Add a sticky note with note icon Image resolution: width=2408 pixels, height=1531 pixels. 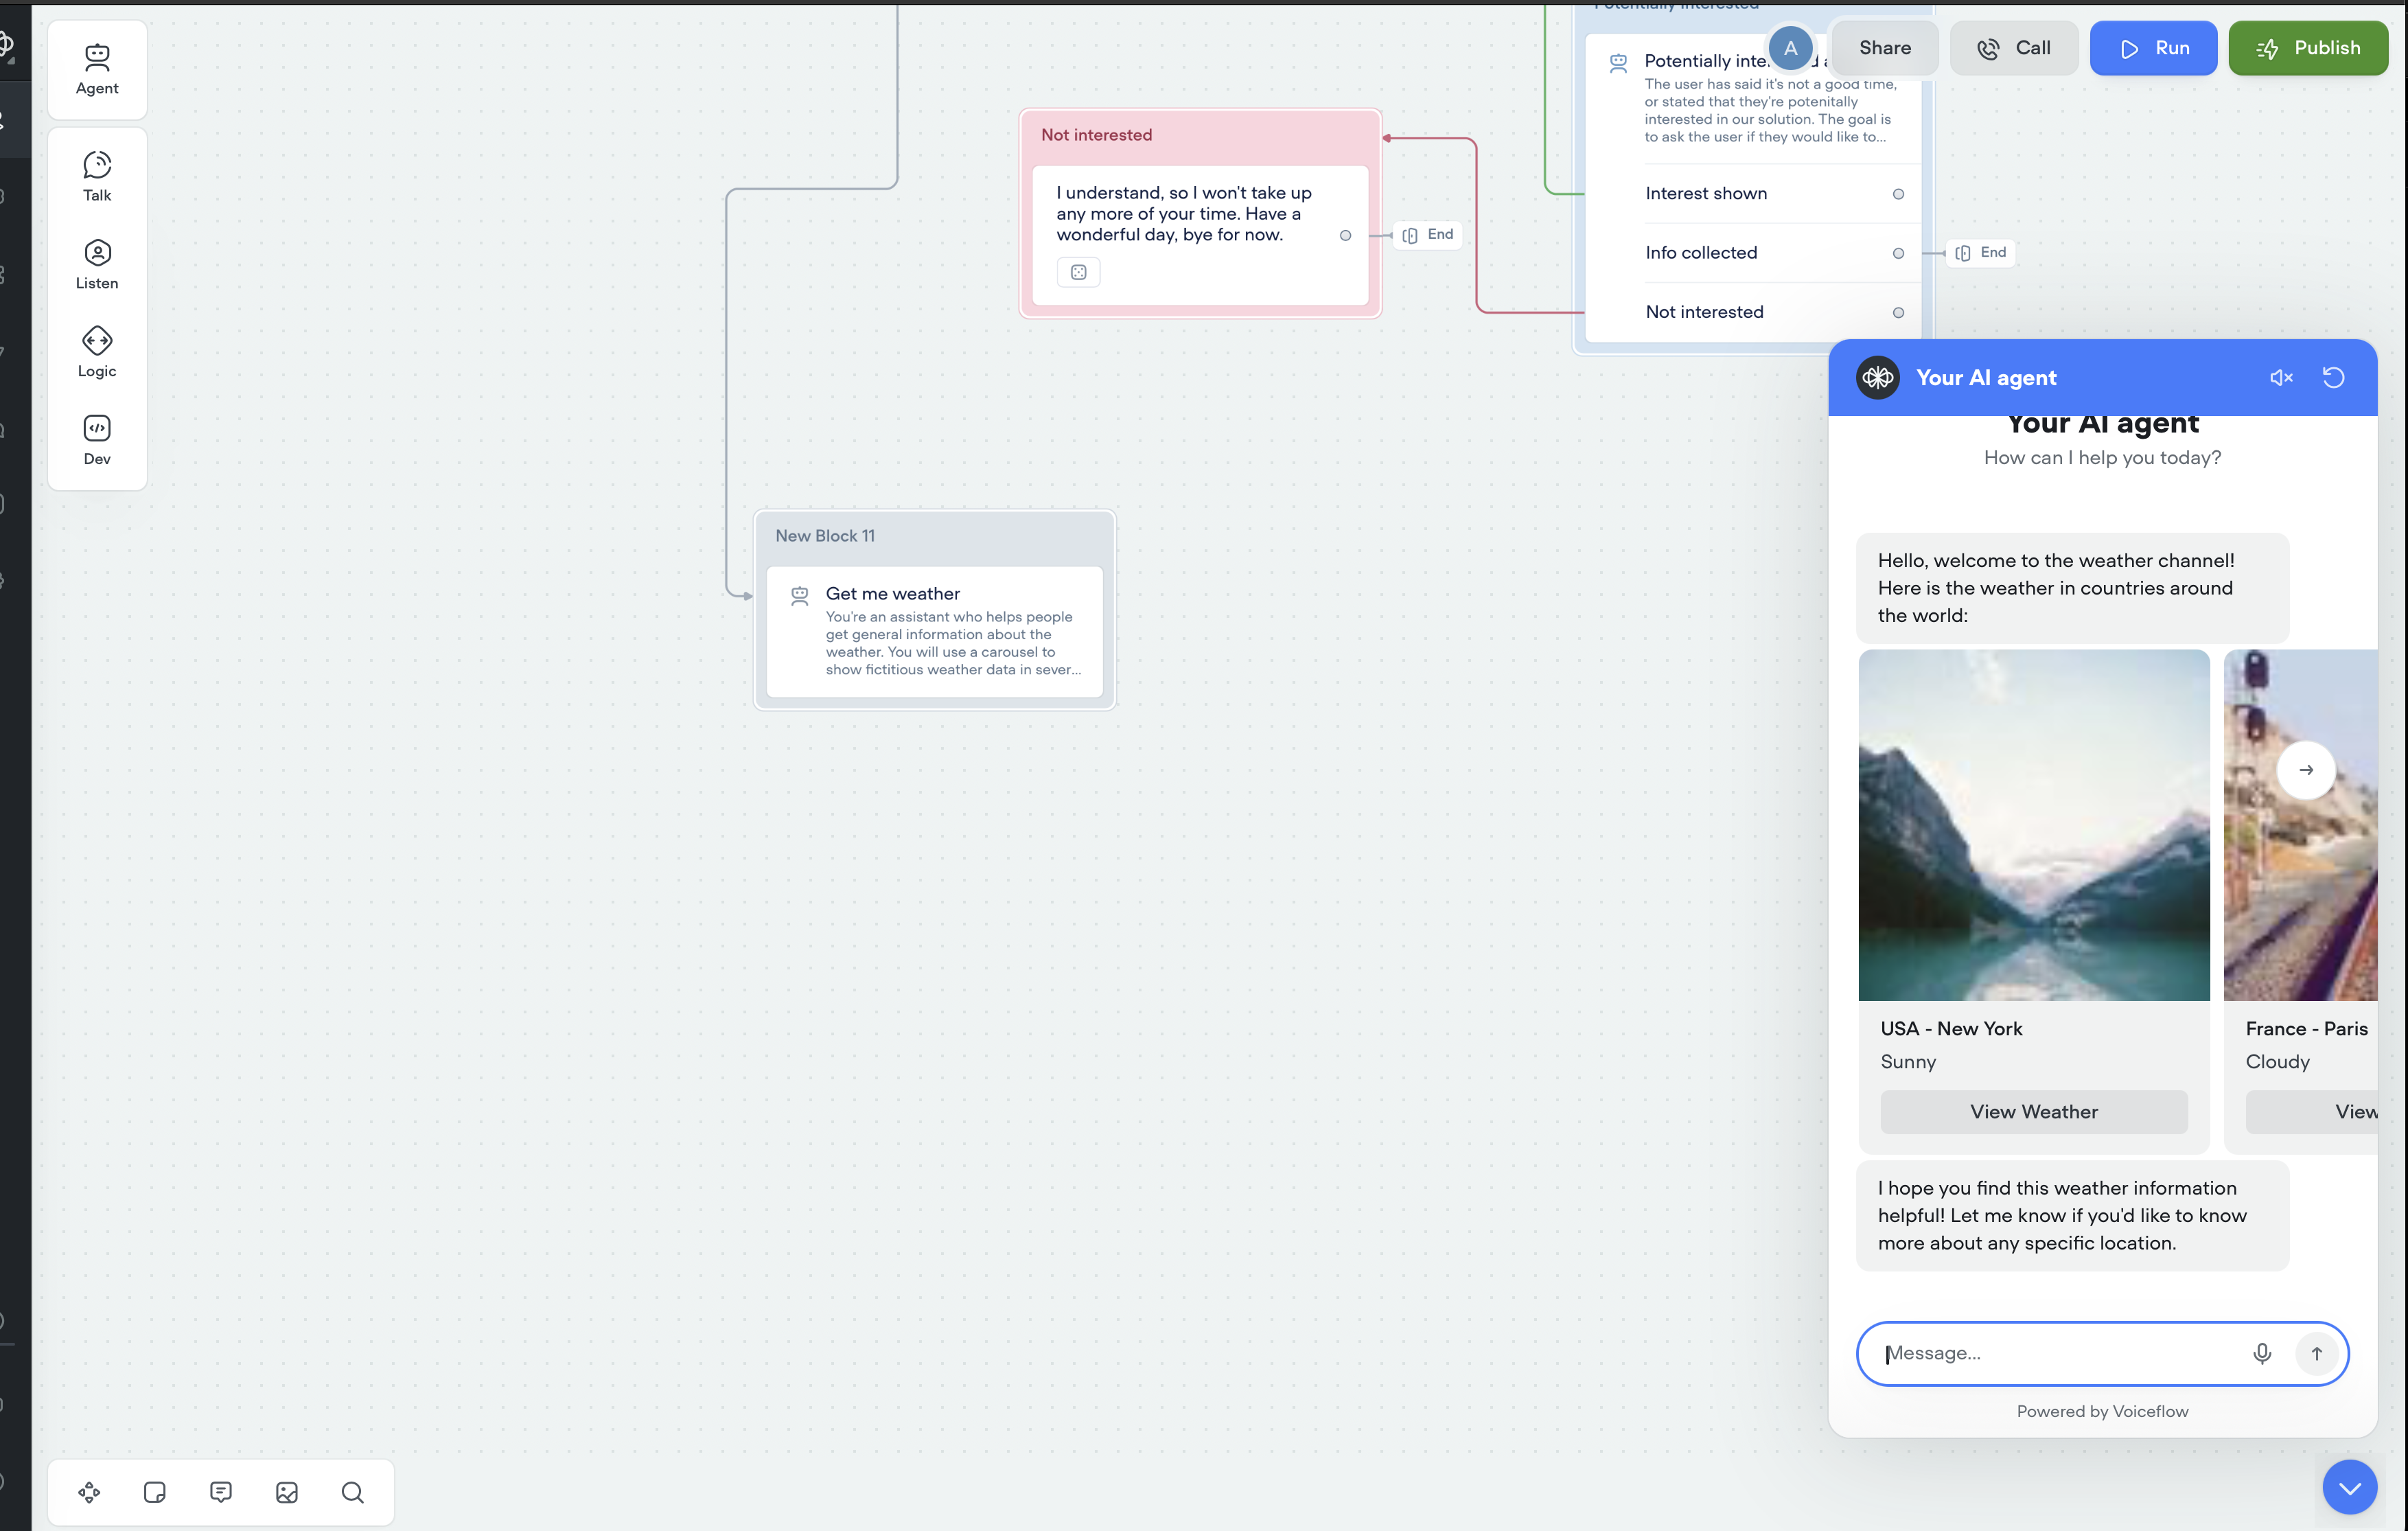coord(155,1492)
